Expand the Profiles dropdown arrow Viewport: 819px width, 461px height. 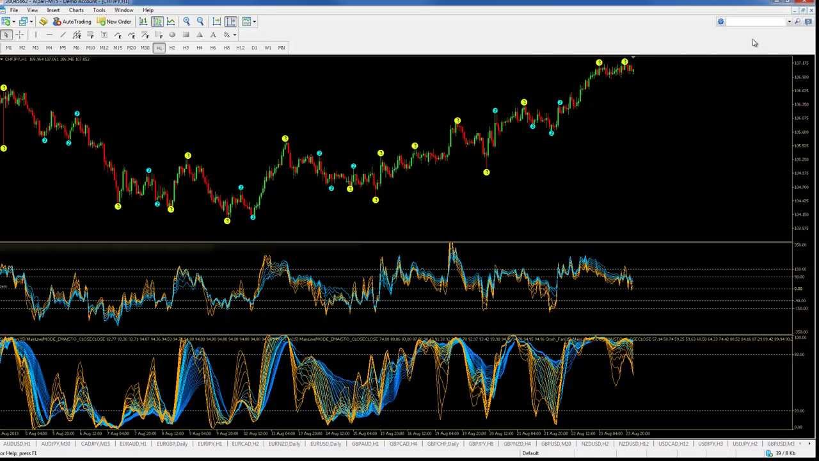coord(31,22)
